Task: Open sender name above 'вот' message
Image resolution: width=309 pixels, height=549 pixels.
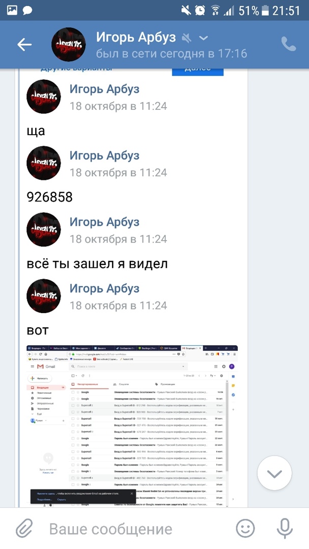Action: (x=104, y=289)
